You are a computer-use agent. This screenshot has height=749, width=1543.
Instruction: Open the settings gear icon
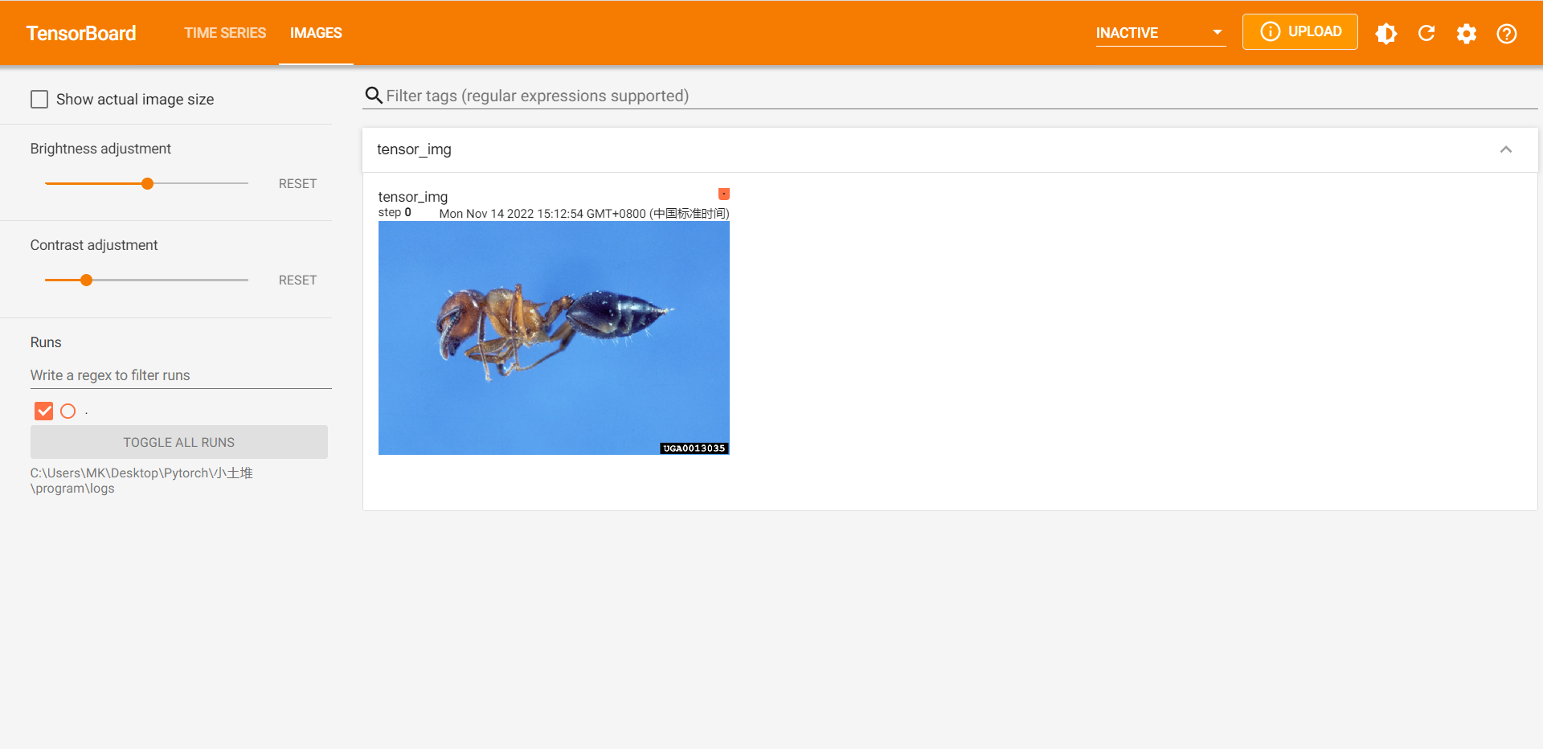point(1467,33)
